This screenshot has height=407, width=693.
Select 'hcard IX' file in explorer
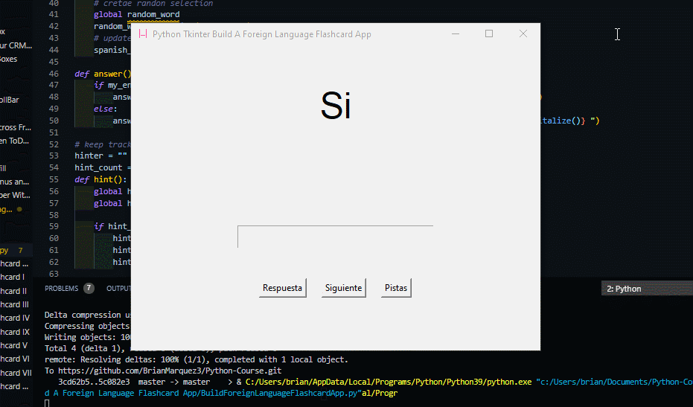(x=16, y=332)
